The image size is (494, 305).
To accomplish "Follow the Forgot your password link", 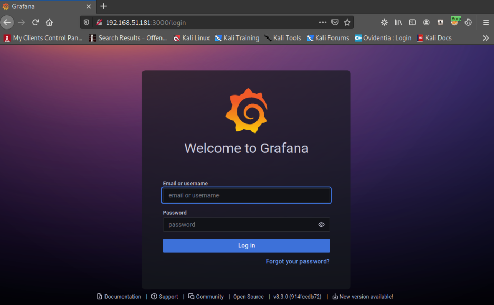I will (298, 261).
